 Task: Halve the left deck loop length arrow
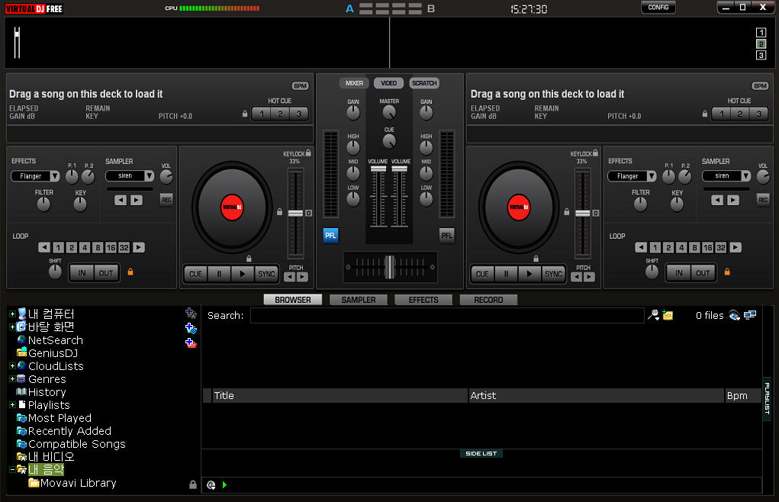click(x=45, y=247)
